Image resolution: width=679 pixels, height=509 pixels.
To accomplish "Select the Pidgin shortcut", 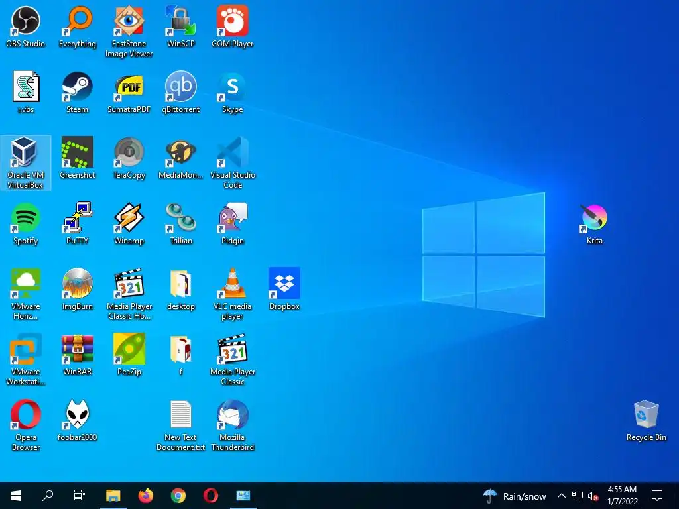I will click(233, 224).
